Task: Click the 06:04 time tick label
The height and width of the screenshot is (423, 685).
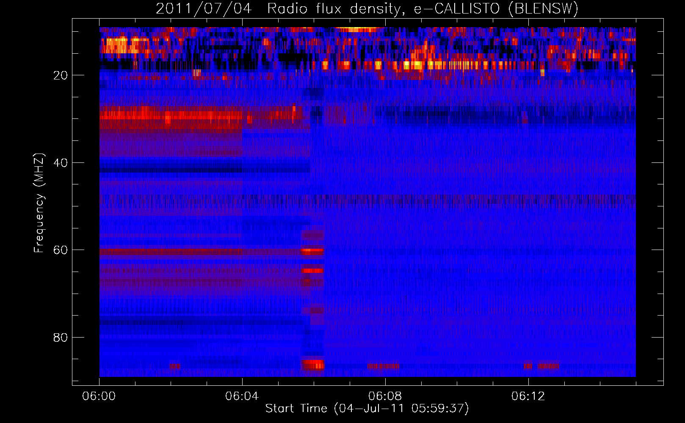Action: point(242,396)
